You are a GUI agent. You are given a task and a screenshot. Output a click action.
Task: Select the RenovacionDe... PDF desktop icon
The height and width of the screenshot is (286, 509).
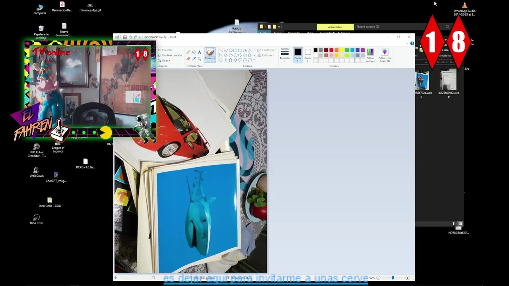(62, 7)
